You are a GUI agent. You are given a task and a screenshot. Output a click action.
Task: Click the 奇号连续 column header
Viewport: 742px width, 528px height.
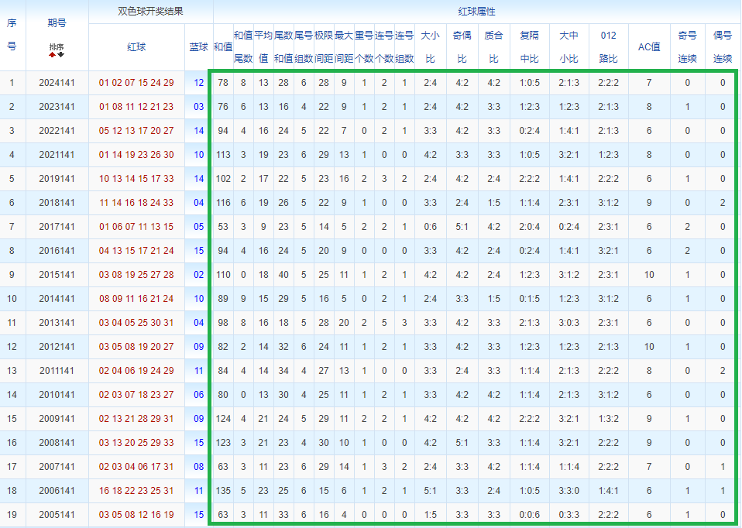(687, 46)
